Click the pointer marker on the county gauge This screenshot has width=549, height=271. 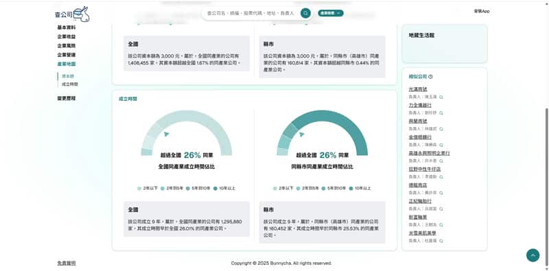point(302,134)
